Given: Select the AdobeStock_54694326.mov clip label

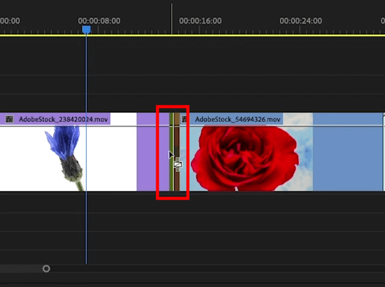Looking at the screenshot, I should [x=237, y=119].
